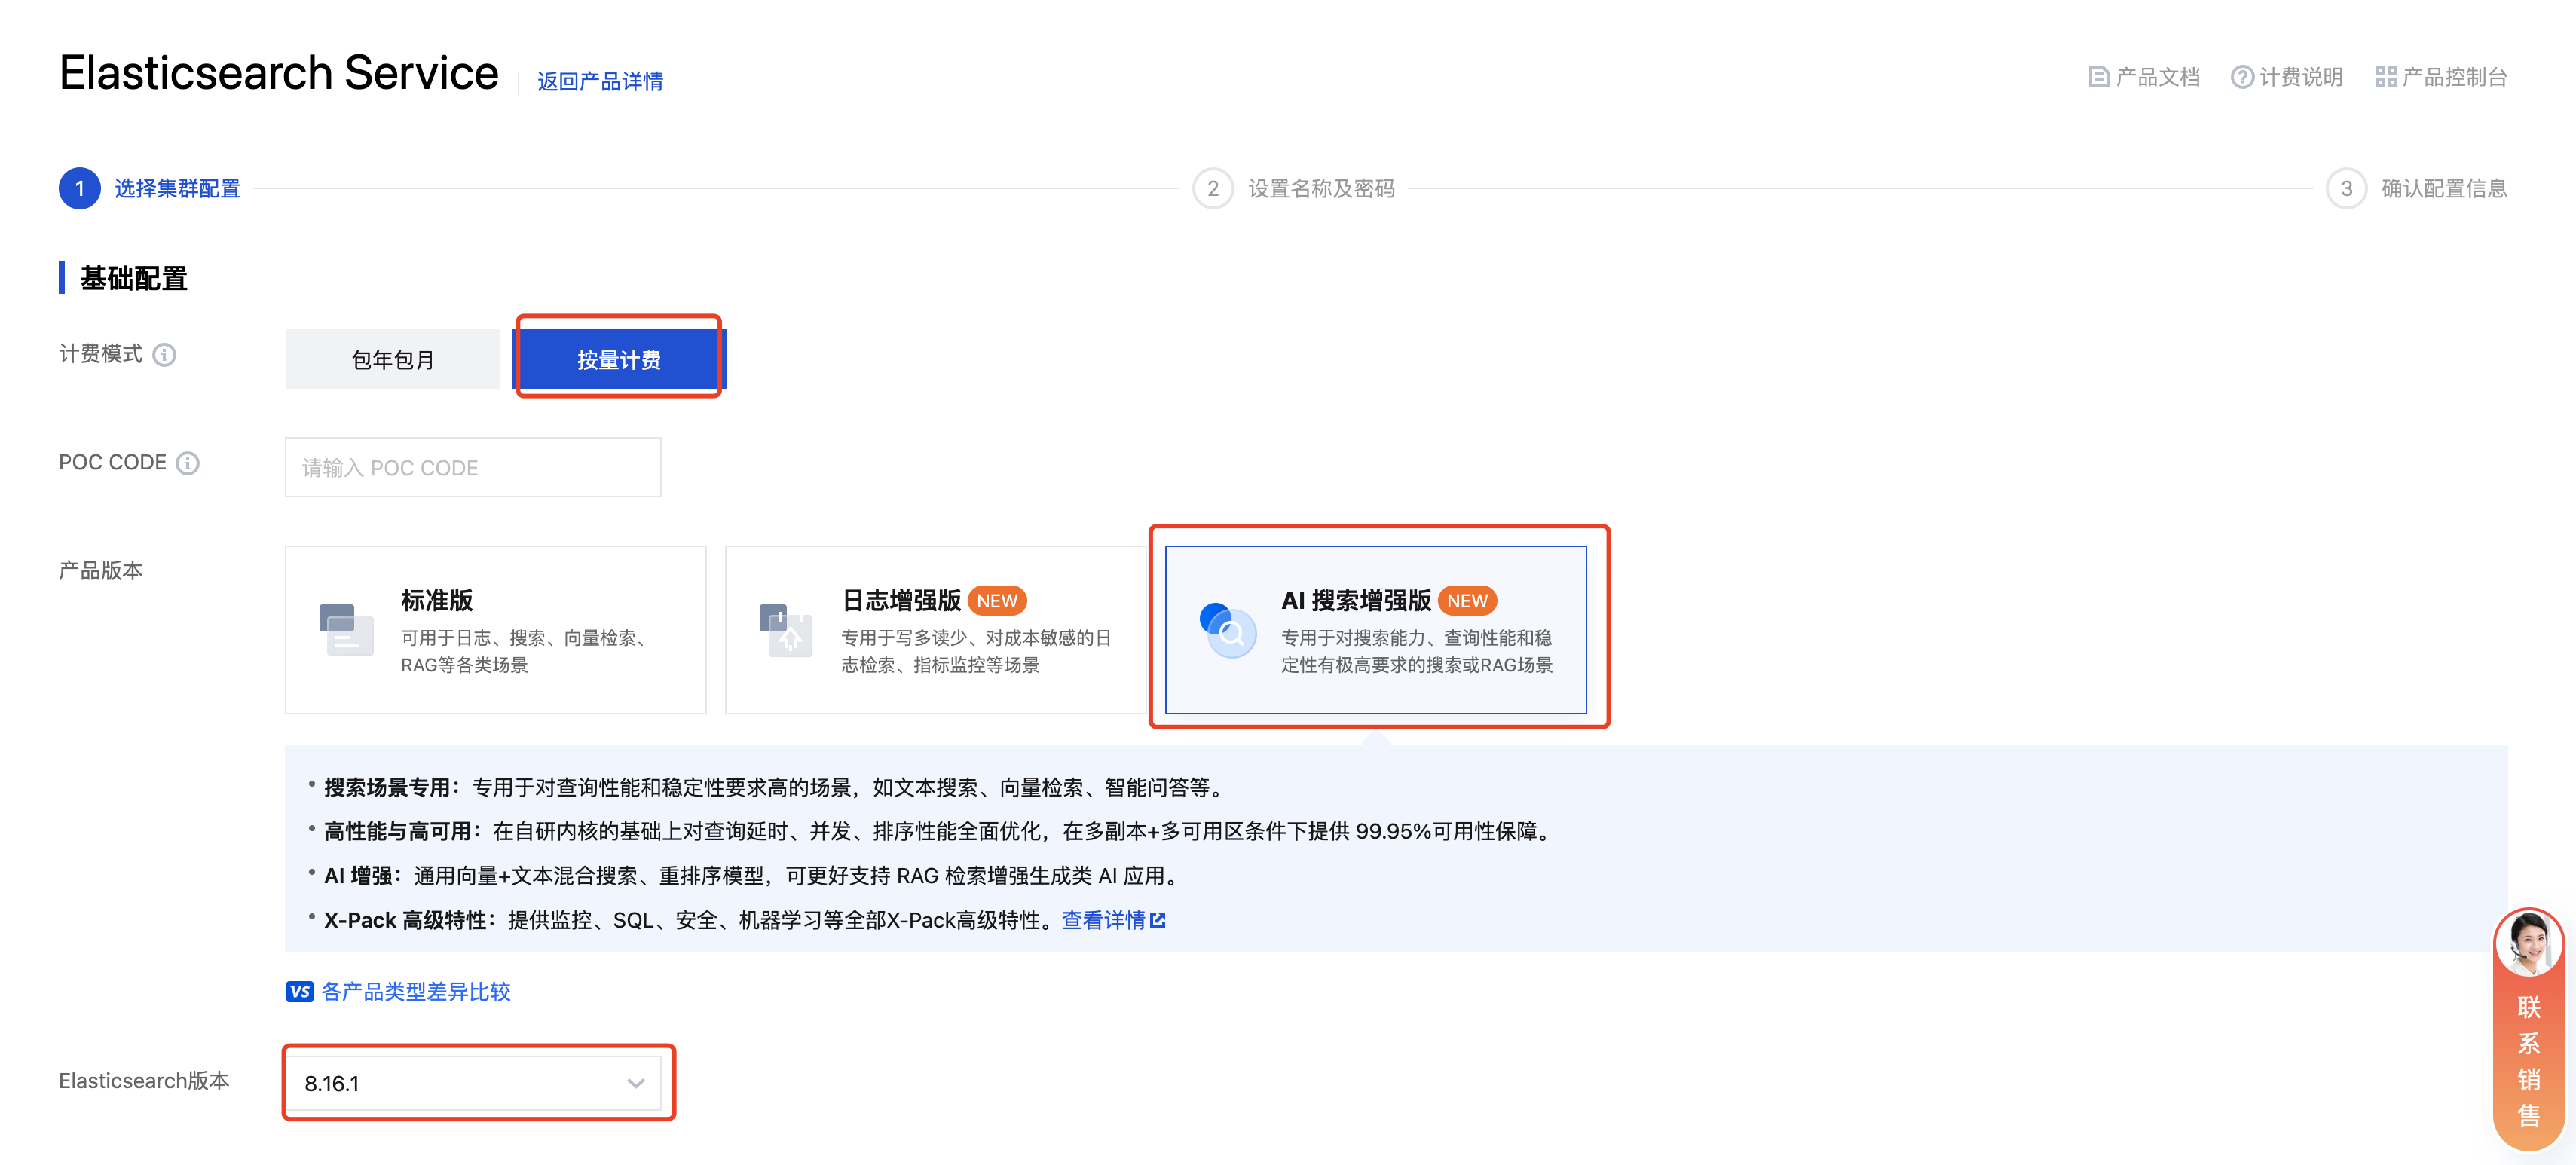
Task: Click the VS comparison icon
Action: (300, 992)
